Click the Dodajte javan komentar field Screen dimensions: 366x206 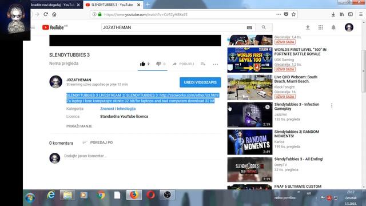click(142, 156)
